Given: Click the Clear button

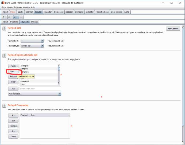Looking at the screenshot, I should tap(13, 82).
